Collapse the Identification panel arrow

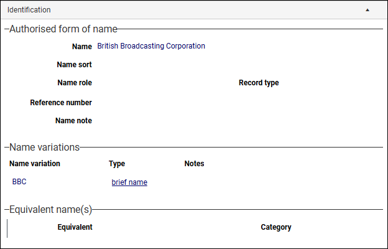(x=367, y=10)
